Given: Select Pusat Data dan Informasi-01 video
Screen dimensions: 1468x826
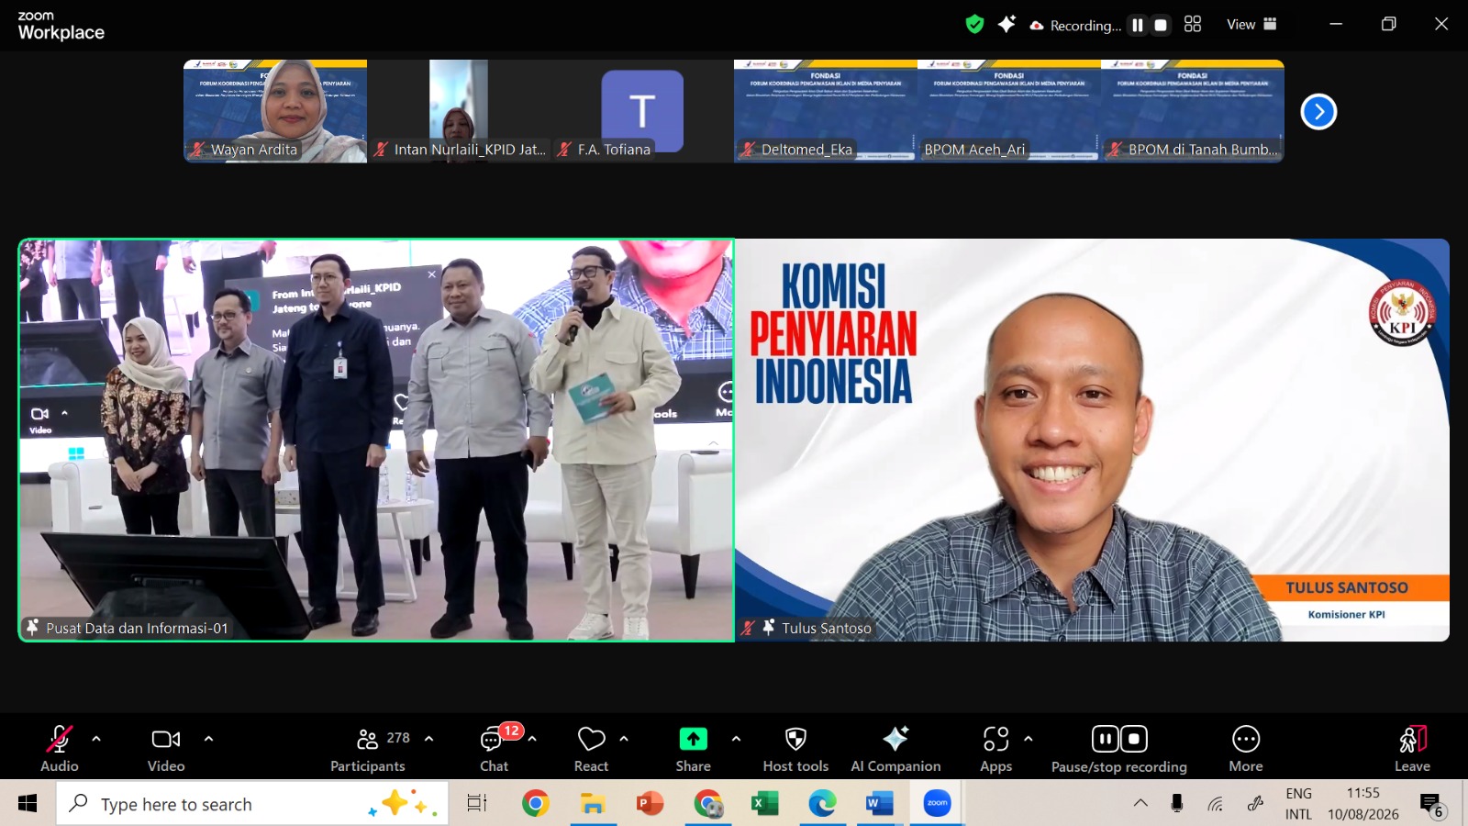Looking at the screenshot, I should 376,441.
